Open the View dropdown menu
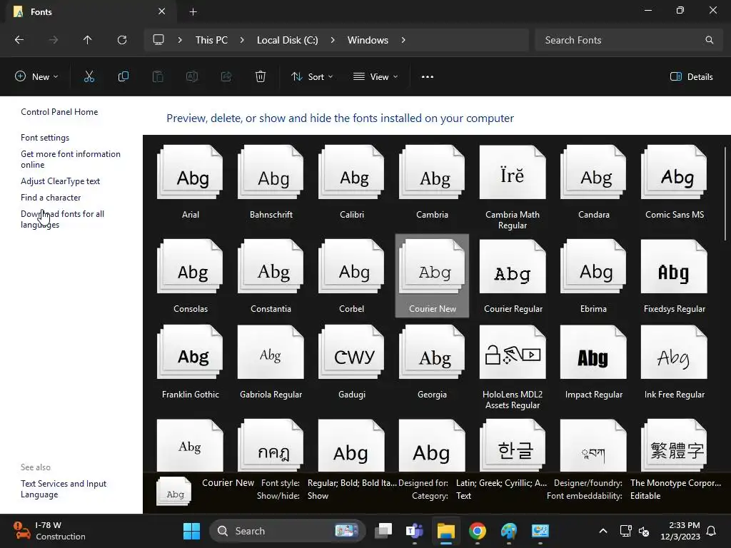The width and height of the screenshot is (731, 548). tap(375, 77)
